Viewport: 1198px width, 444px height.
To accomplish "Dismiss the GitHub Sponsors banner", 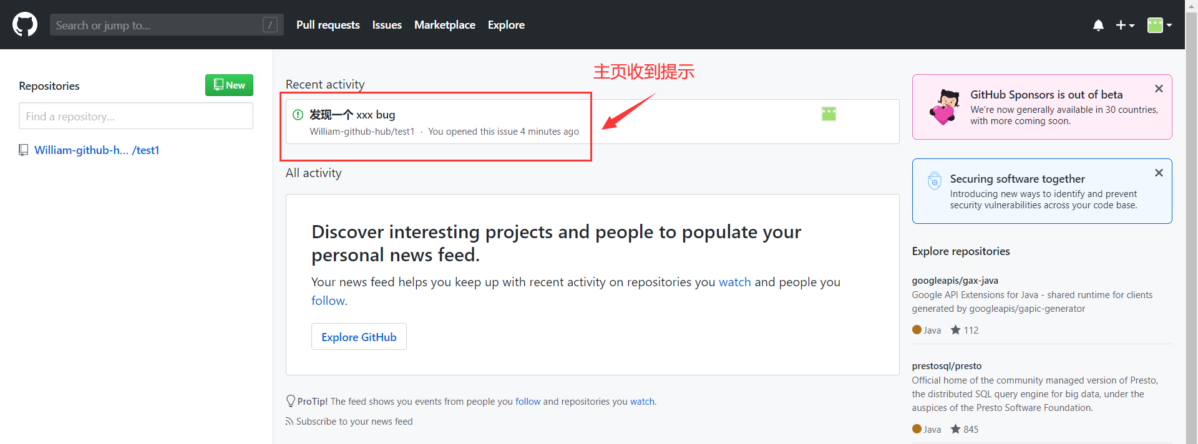I will 1159,89.
